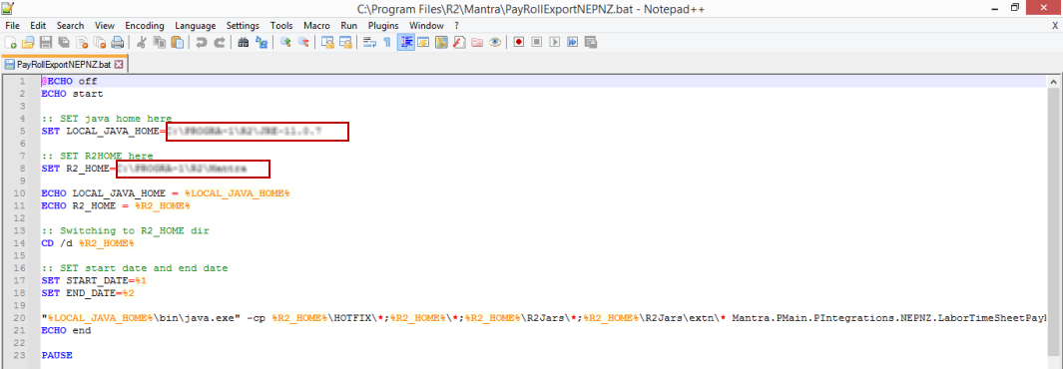The width and height of the screenshot is (1063, 369).
Task: Click the Cut scissors icon
Action: point(142,43)
